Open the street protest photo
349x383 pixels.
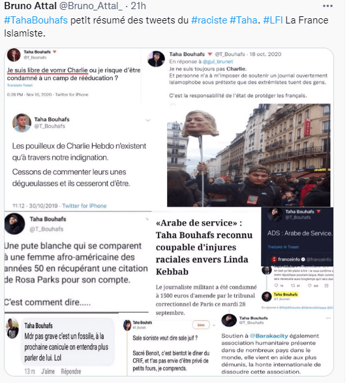(x=249, y=155)
